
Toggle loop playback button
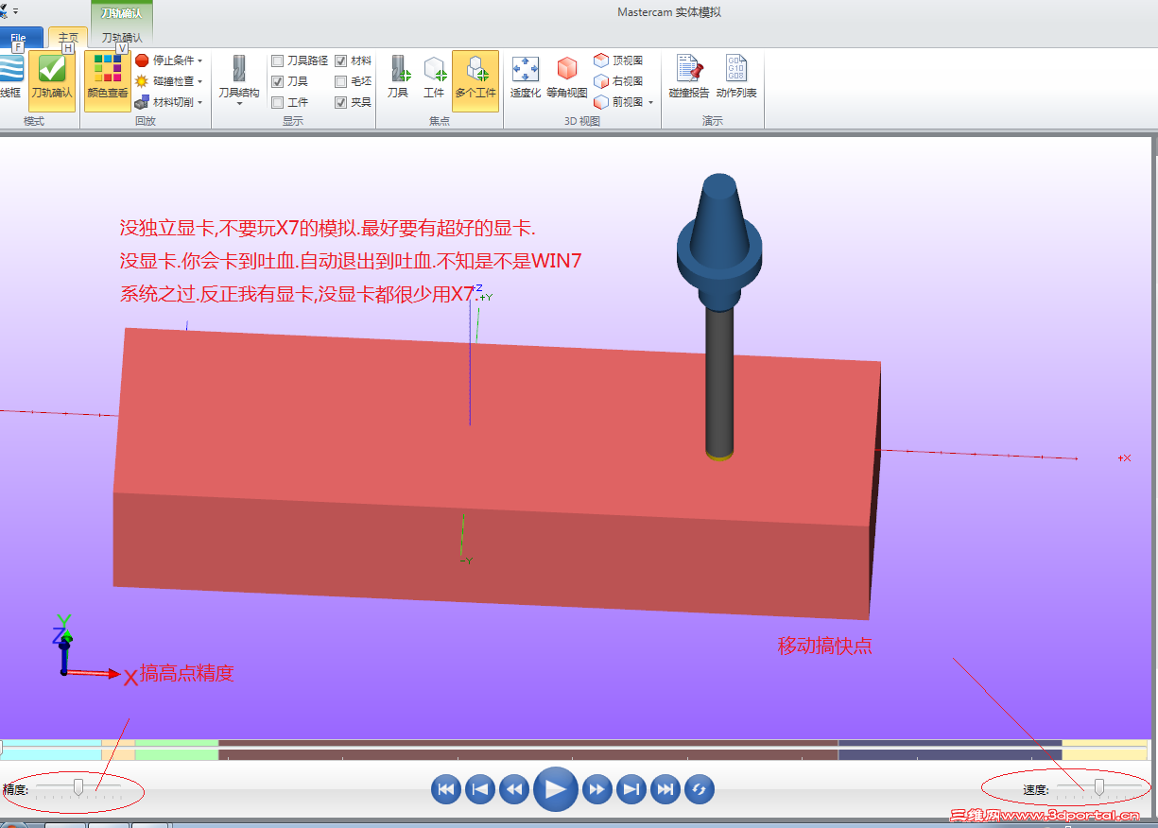(700, 789)
